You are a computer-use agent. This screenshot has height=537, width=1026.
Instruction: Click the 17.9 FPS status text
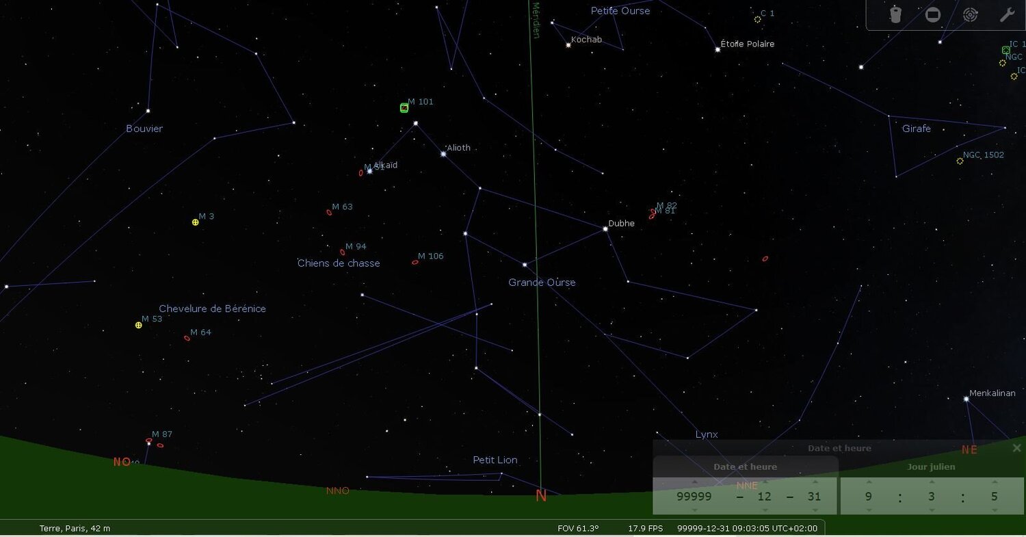tap(646, 528)
